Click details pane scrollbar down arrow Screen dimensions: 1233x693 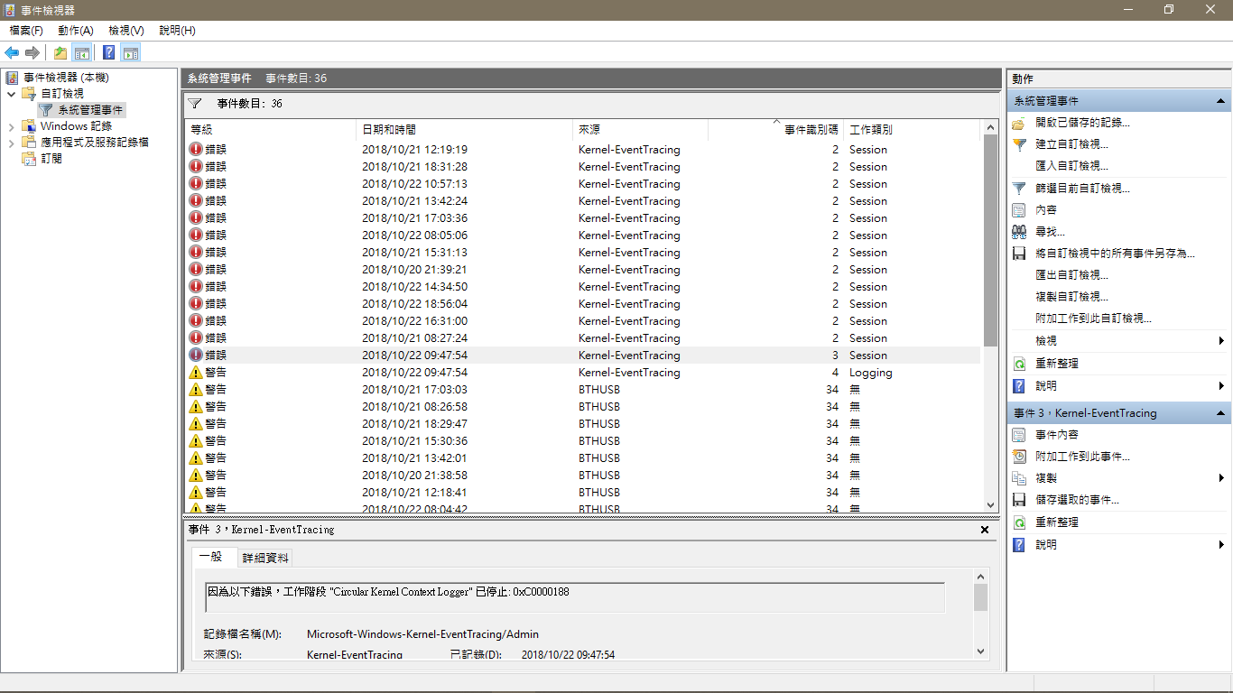pyautogui.click(x=981, y=651)
